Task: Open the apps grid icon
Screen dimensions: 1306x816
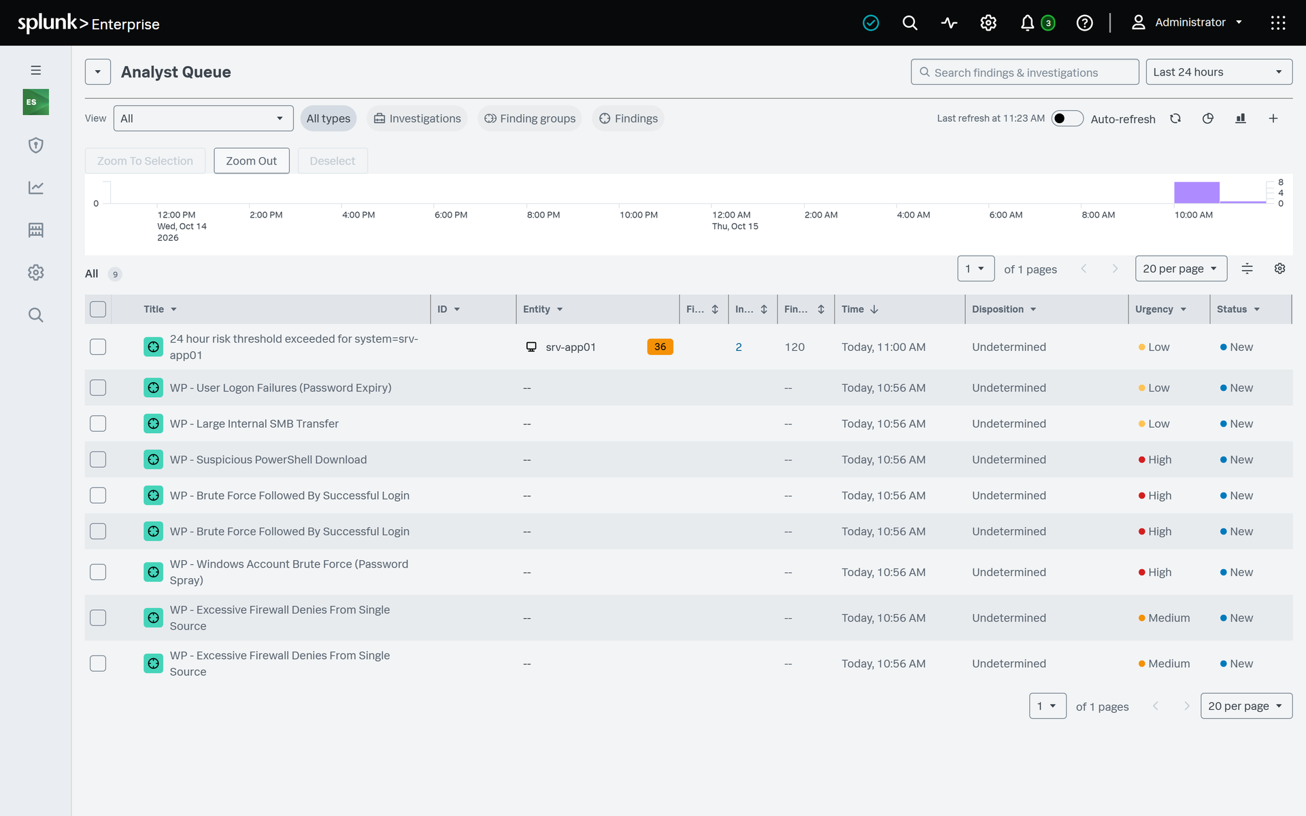Action: (1278, 23)
